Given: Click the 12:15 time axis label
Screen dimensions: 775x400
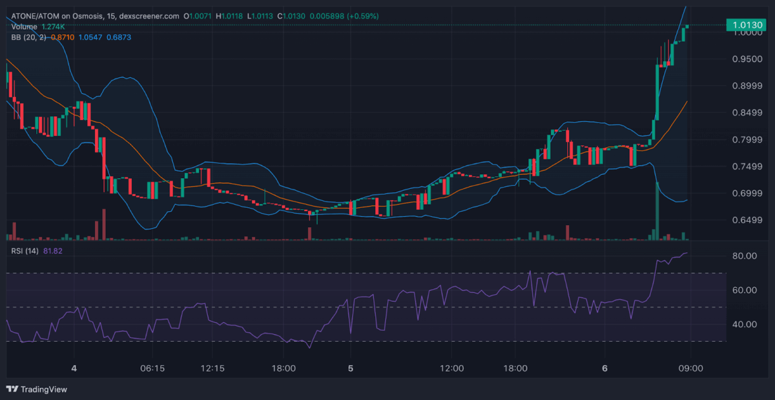Looking at the screenshot, I should click(212, 368).
